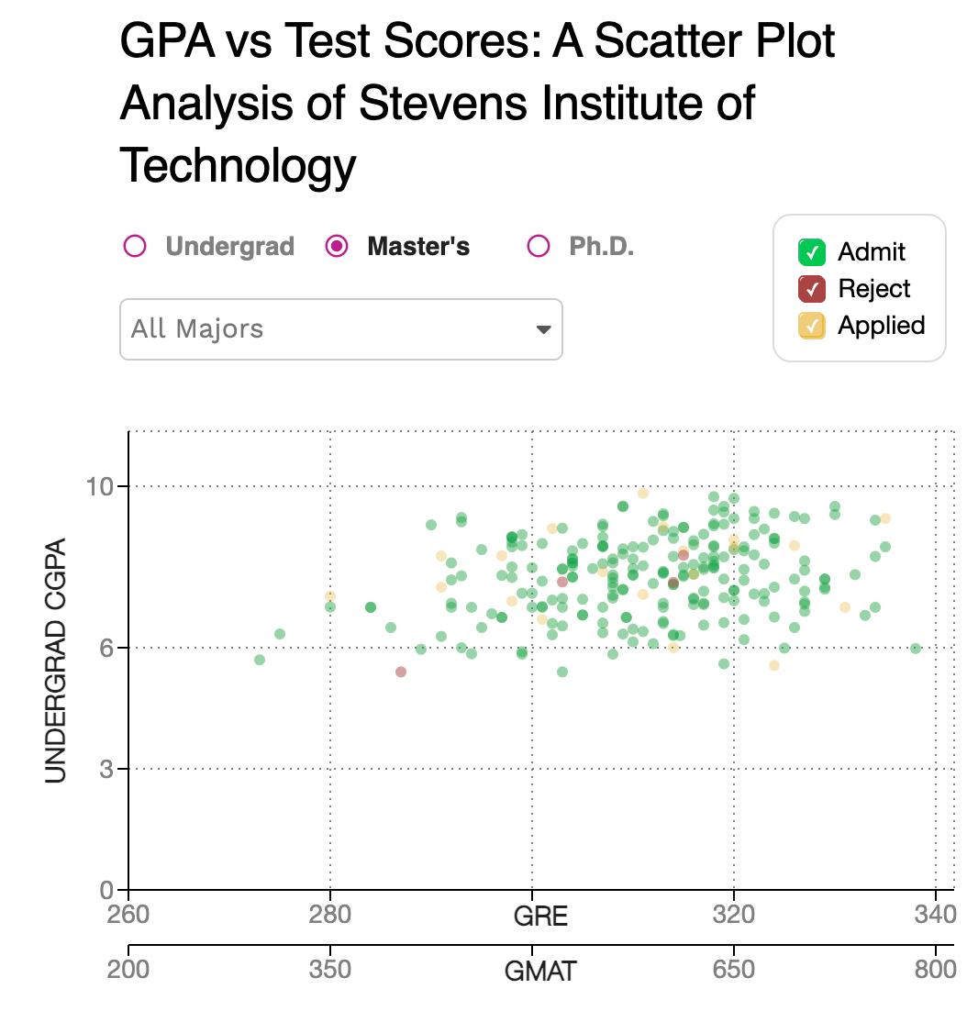Click the UNDERGRAD CGPA axis label
This screenshot has width=967, height=1011.
pyautogui.click(x=56, y=660)
